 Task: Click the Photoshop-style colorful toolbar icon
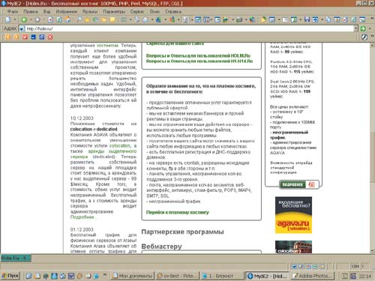pos(172,19)
